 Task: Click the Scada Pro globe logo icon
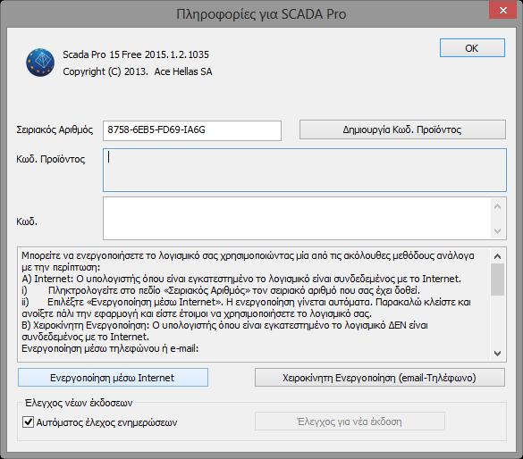40,63
